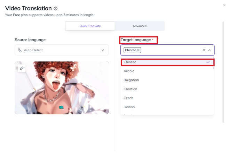Expand the Source language chevron

[103, 50]
